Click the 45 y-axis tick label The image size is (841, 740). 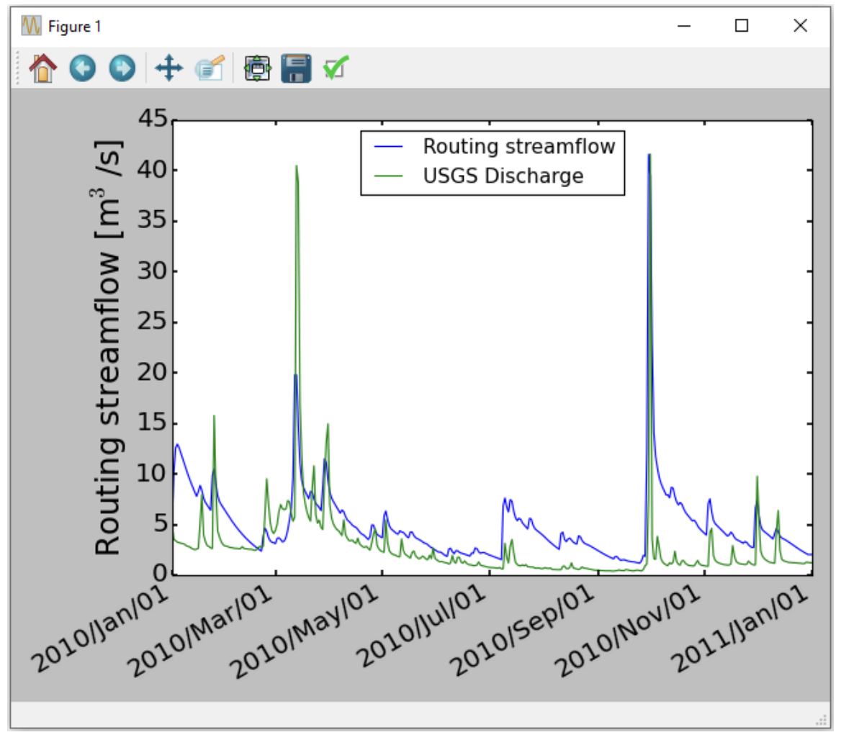click(x=153, y=119)
